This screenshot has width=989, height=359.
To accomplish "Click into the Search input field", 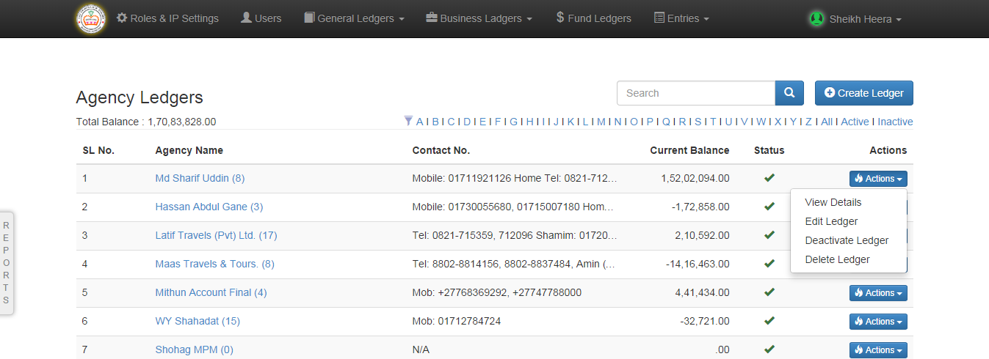I will pyautogui.click(x=696, y=93).
